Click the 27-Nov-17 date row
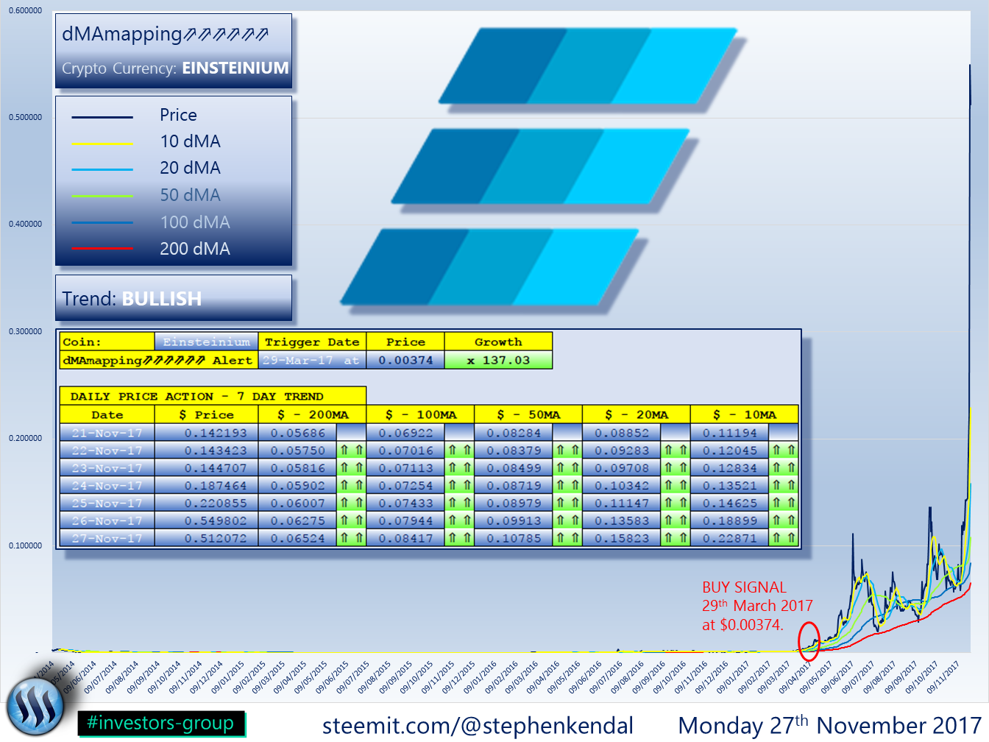Screen dimensions: 989x742 (107, 539)
